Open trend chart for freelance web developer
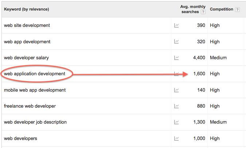 (176, 106)
